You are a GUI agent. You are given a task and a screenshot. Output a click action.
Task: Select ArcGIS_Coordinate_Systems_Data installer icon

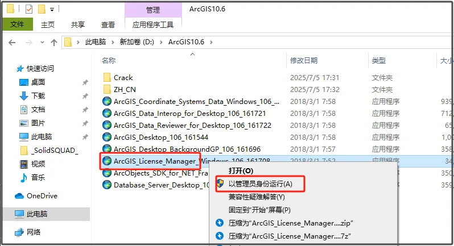[107, 102]
